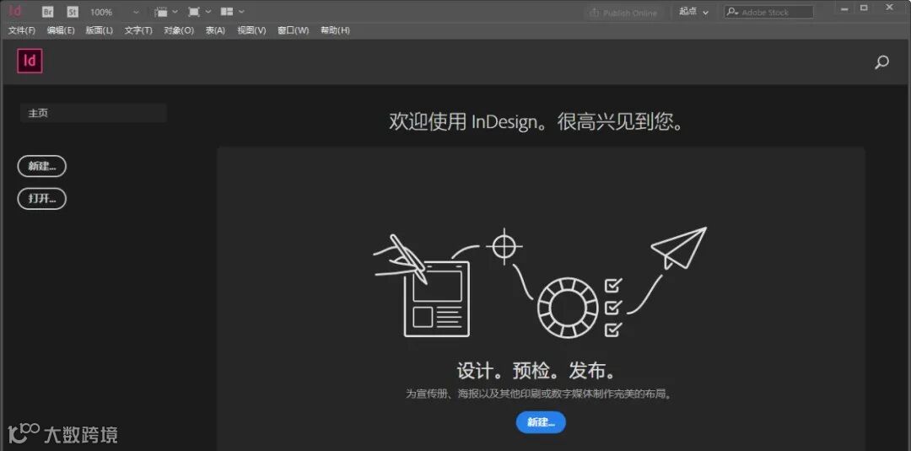Click the layout description text under heading
This screenshot has width=911, height=451.
[540, 394]
